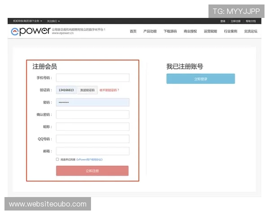Open the 交流论坛 menu item
Image resolution: width=269 pixels, height=215 pixels.
pyautogui.click(x=251, y=31)
